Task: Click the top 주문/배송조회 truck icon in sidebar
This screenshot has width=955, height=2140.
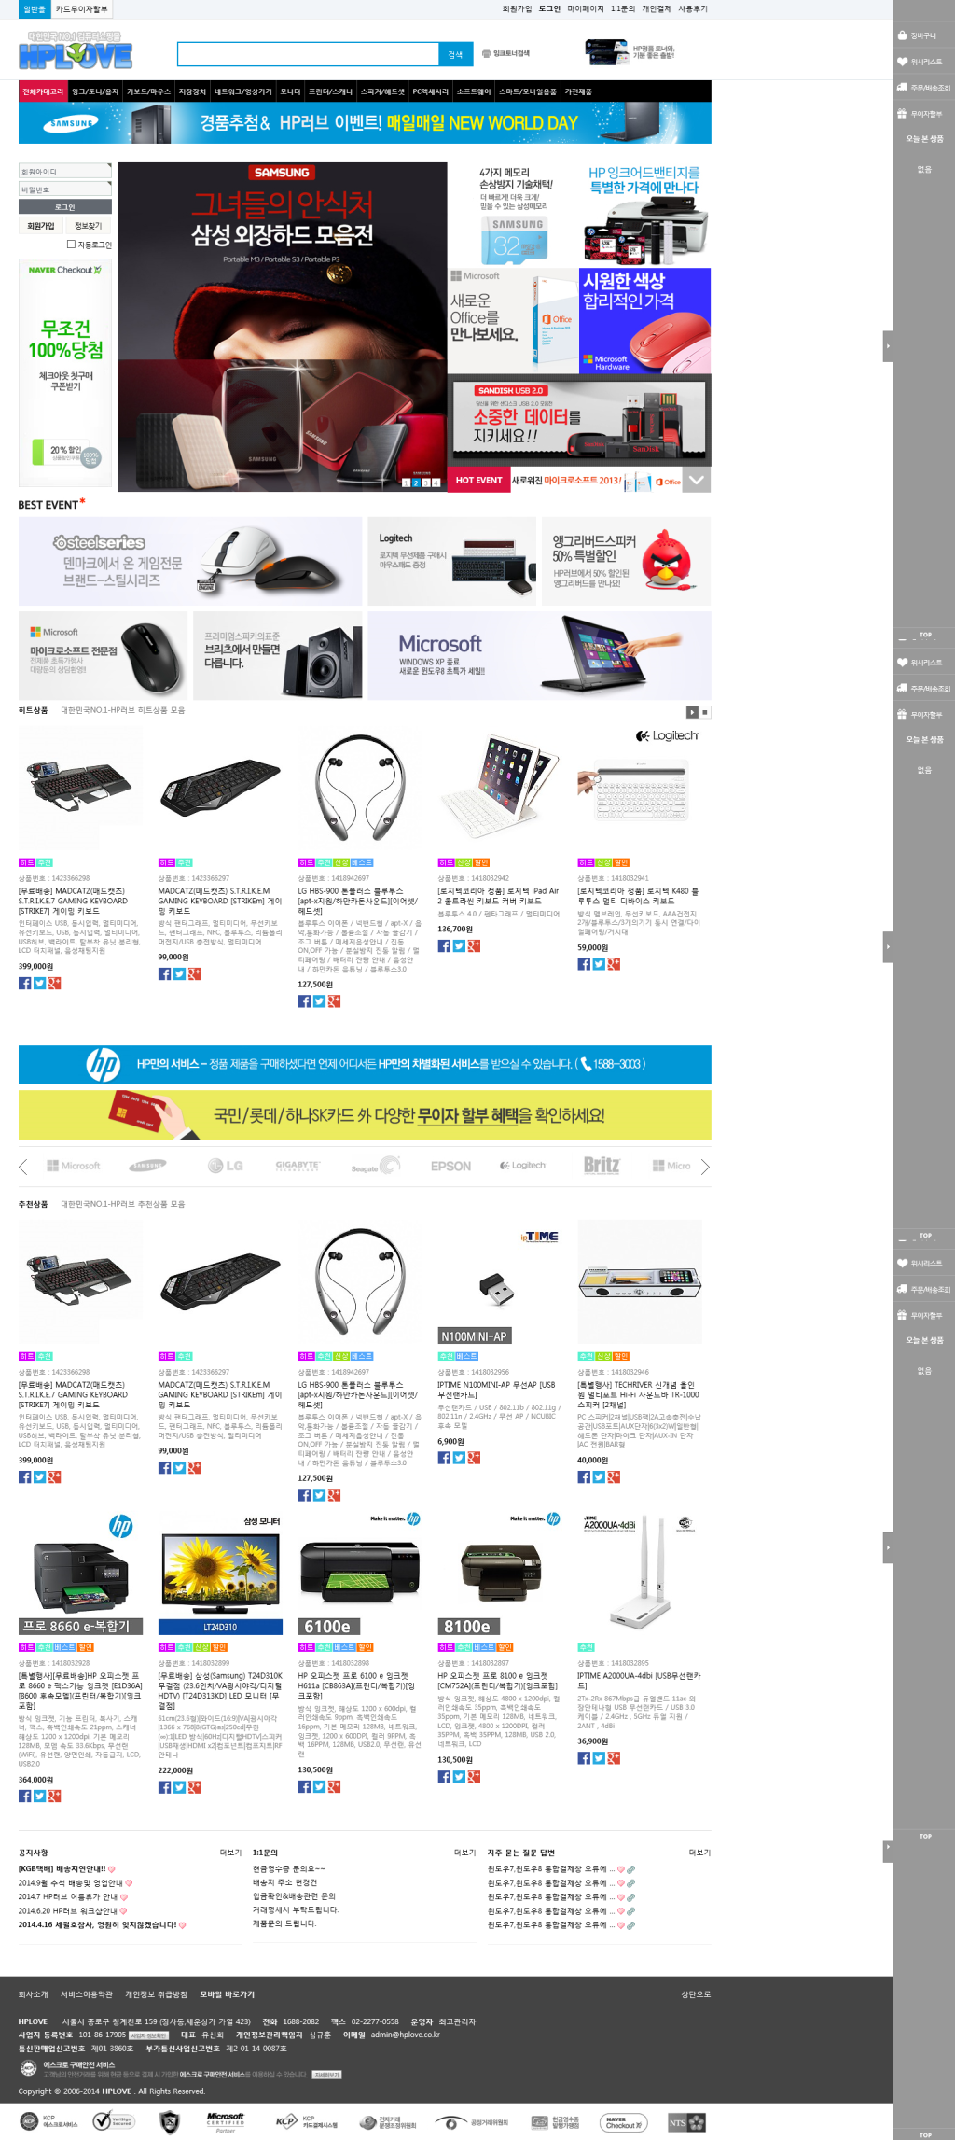Action: (902, 88)
